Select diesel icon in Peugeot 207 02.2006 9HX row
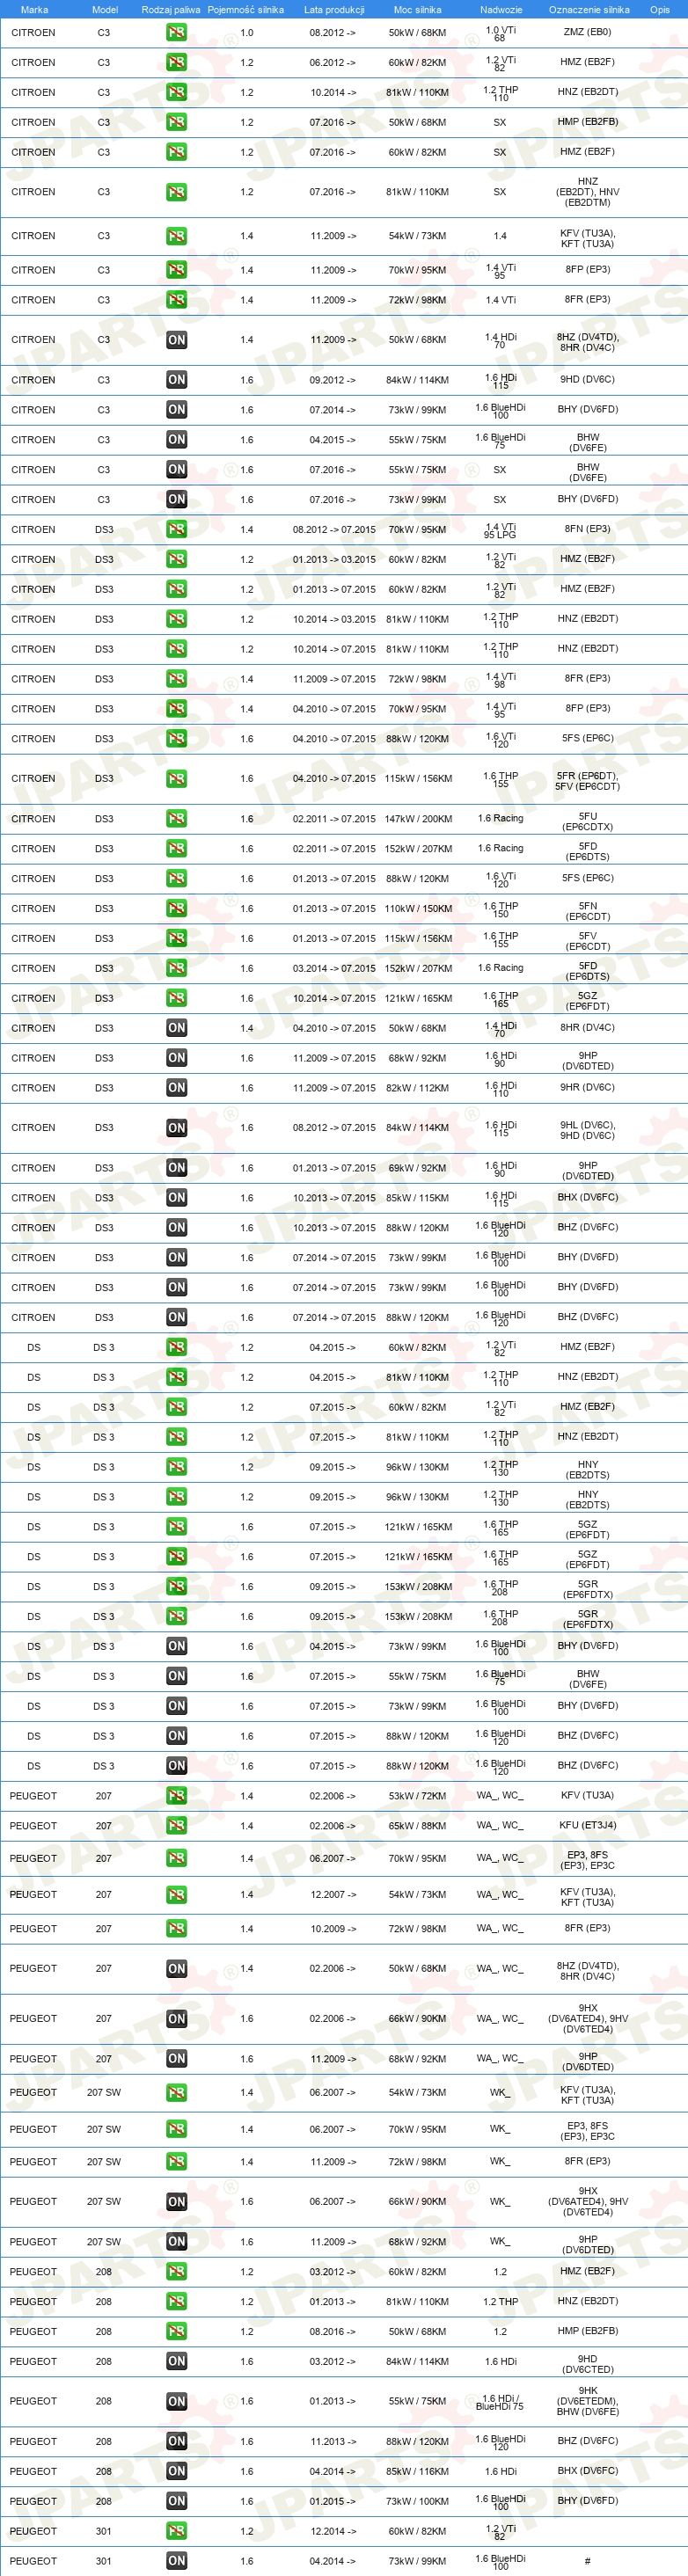This screenshot has width=688, height=2576. pos(176,2019)
